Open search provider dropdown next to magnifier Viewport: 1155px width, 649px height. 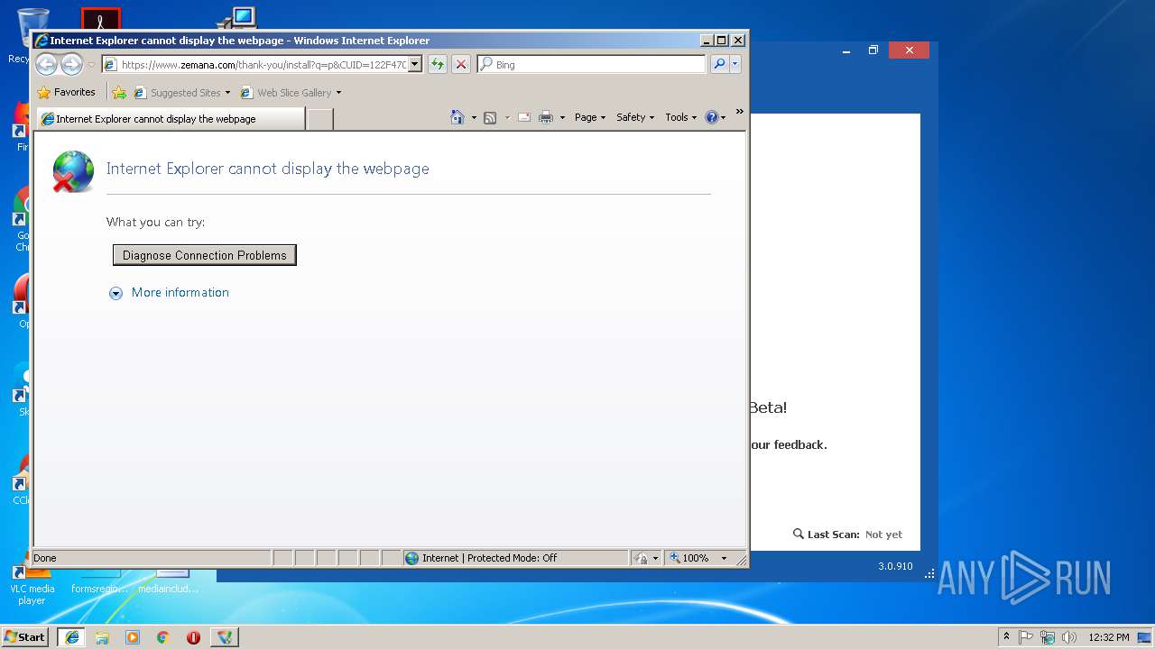point(735,64)
